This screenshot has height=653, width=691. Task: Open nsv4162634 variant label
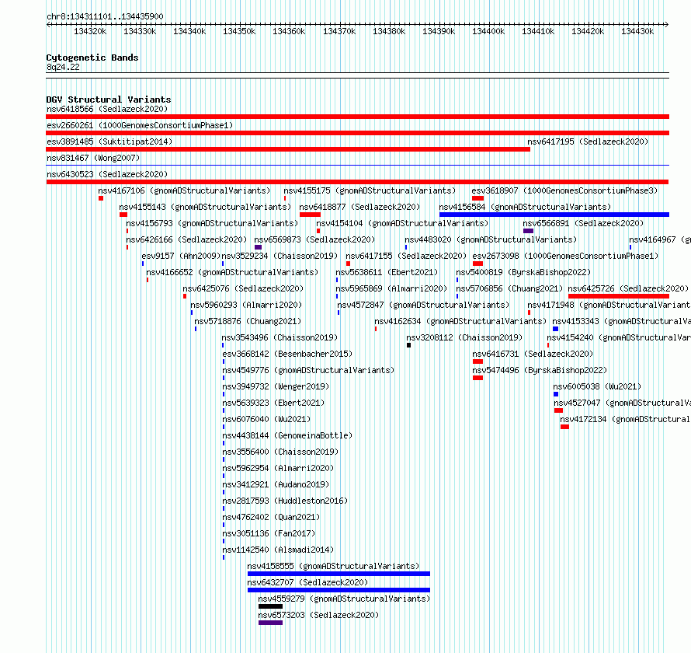point(460,321)
